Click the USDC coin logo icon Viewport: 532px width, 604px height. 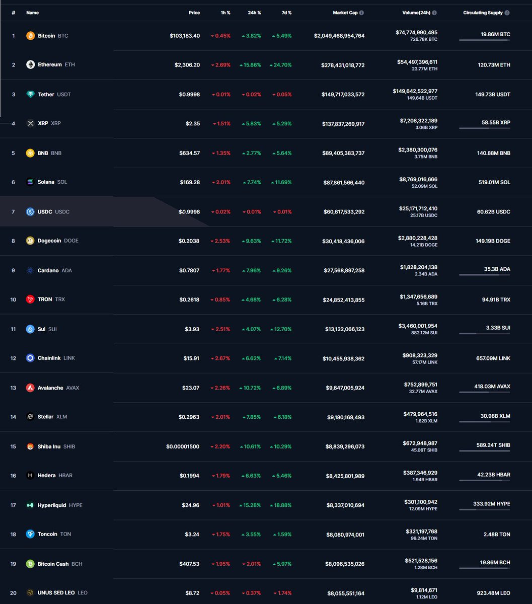tap(30, 212)
